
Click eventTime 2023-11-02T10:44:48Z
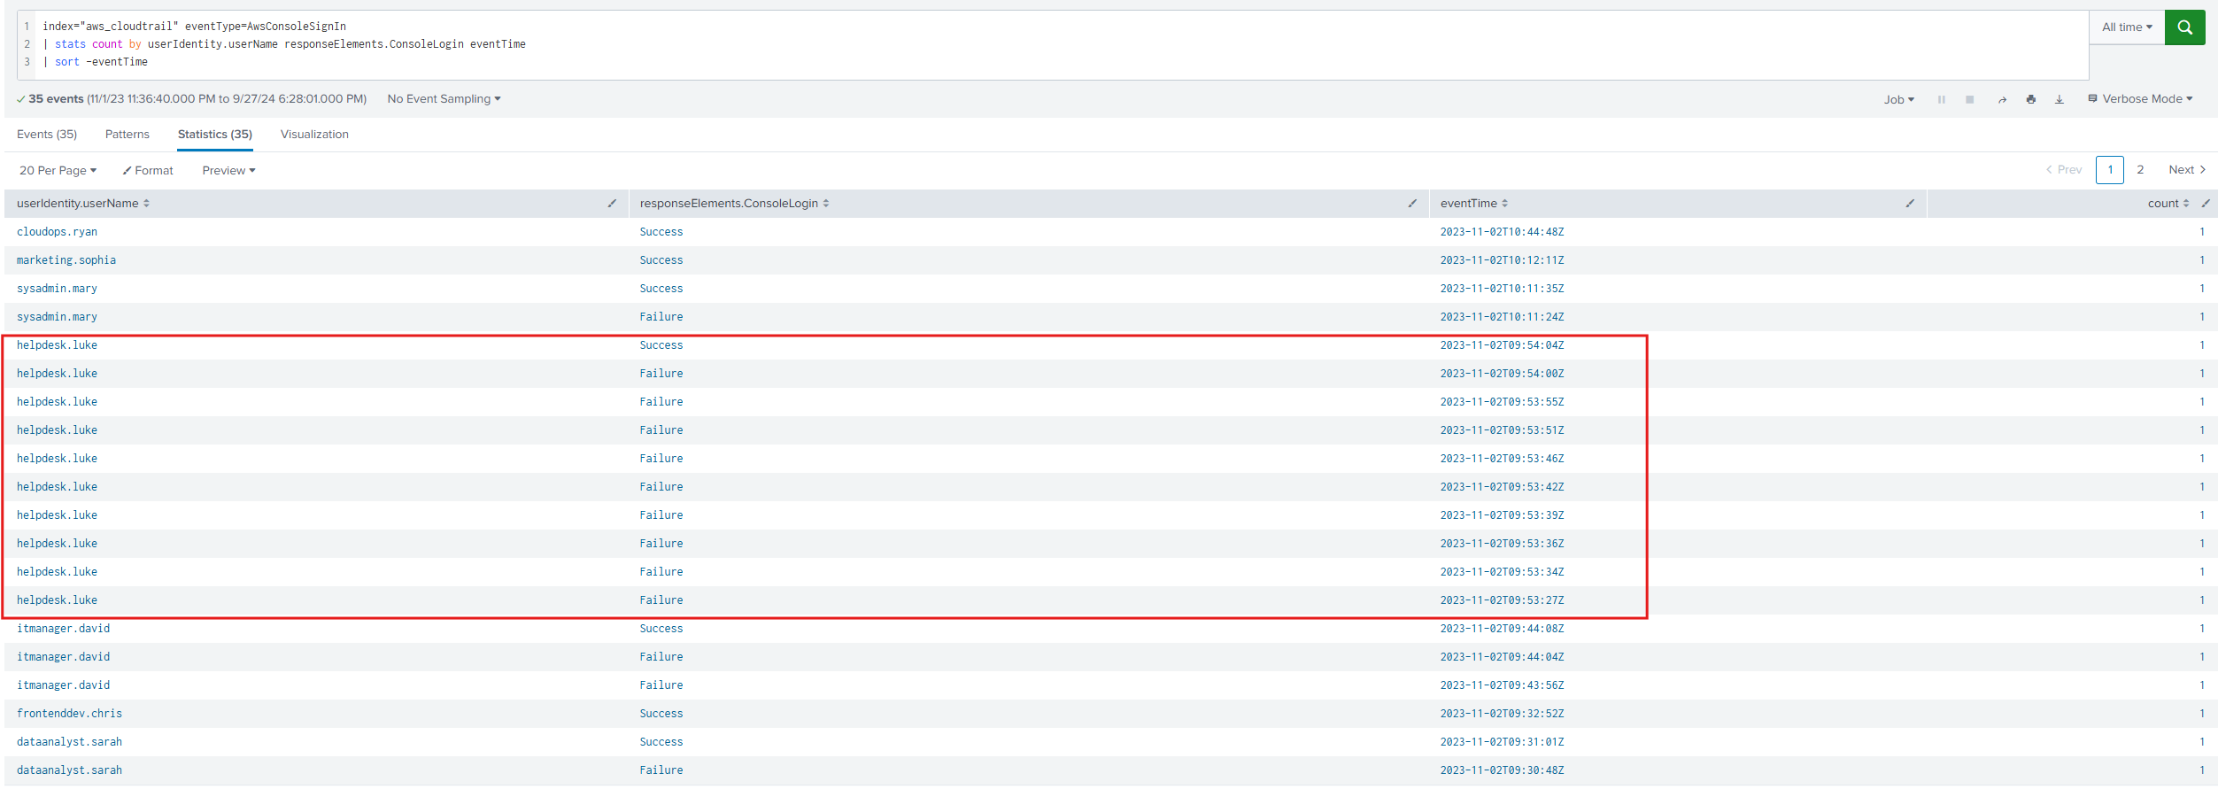point(1502,232)
